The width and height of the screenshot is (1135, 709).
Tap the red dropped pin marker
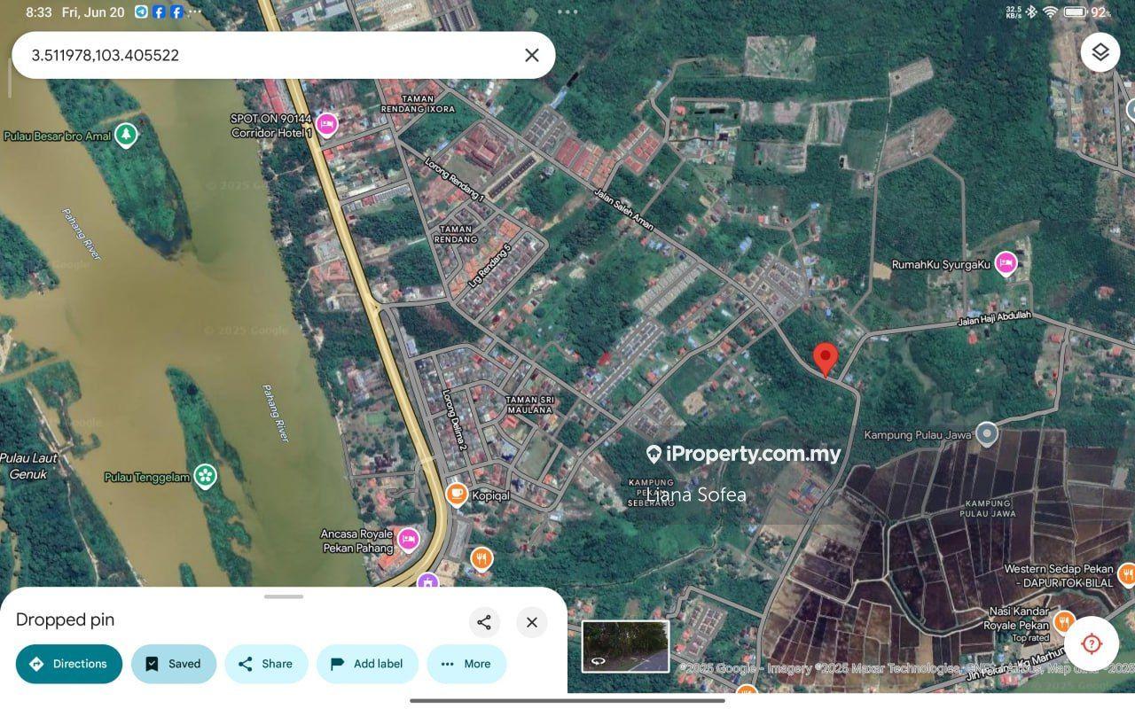[826, 359]
